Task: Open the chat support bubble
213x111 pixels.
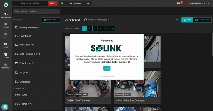Action: [x=5, y=107]
